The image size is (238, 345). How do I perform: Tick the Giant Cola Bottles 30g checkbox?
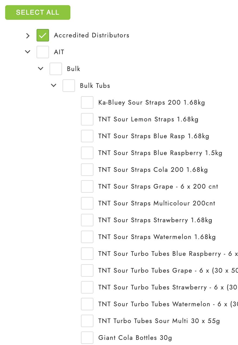pyautogui.click(x=87, y=338)
